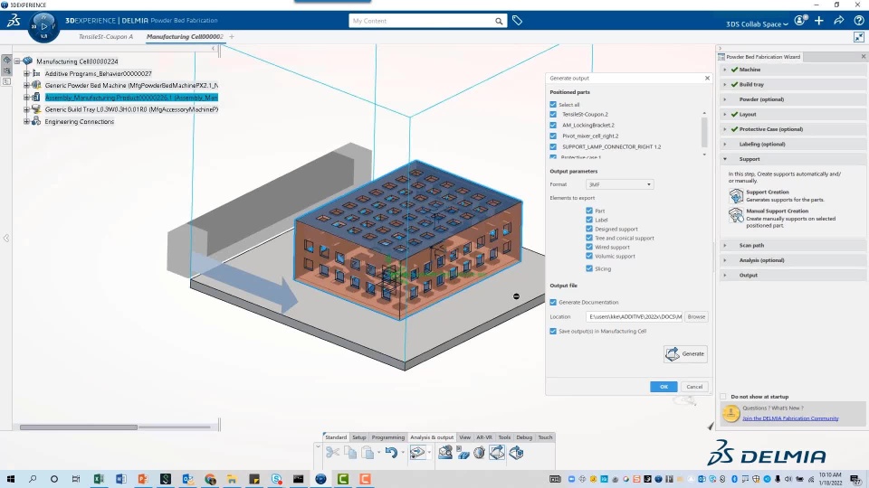Screen dimensions: 869x488
Task: Click the slicing layers toolbar icon
Action: 463,453
